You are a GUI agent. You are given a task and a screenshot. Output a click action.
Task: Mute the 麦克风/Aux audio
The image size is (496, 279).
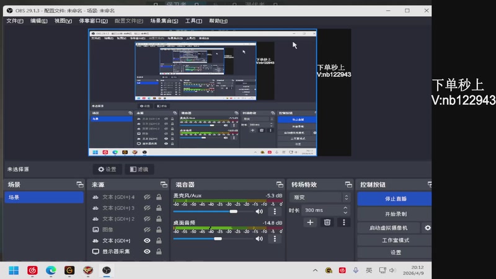259,211
